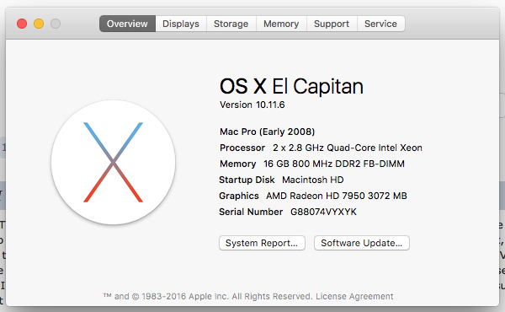Click the AMD Radeon HD 7950 3072 MB value
Viewport: 505px width, 312px height.
click(x=337, y=196)
